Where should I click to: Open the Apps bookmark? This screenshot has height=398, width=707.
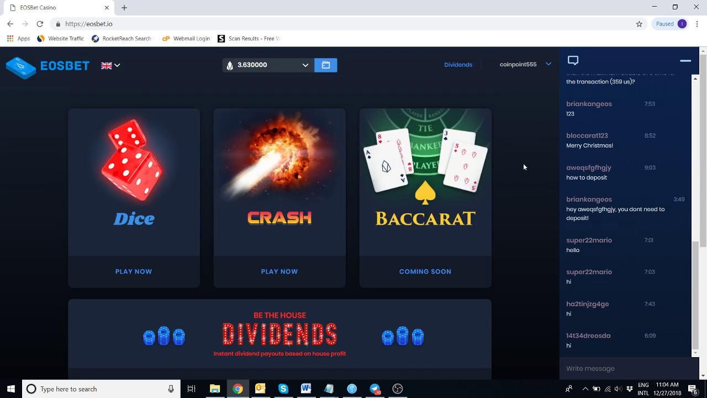[x=18, y=39]
